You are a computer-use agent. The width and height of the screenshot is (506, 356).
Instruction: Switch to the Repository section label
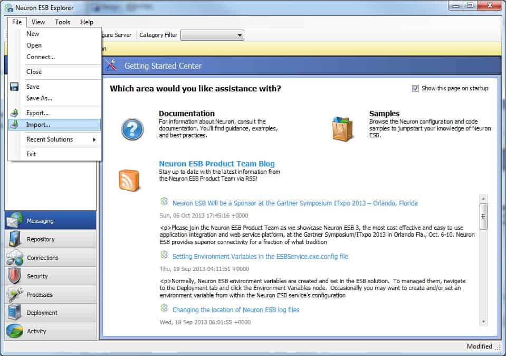(41, 239)
